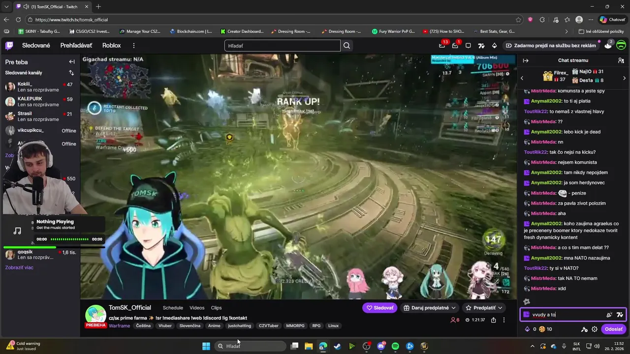Screen dimensions: 630x354
Task: Open the Schedule channel tab
Action: tap(173, 308)
